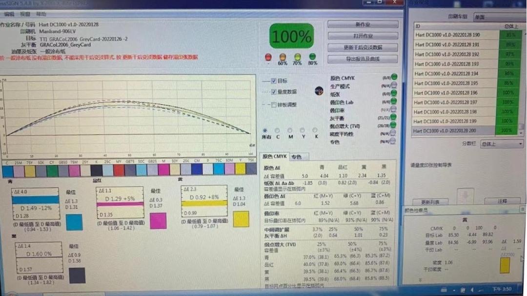
Task: Click the green status light for 原色 CMYK
Action: [394, 77]
